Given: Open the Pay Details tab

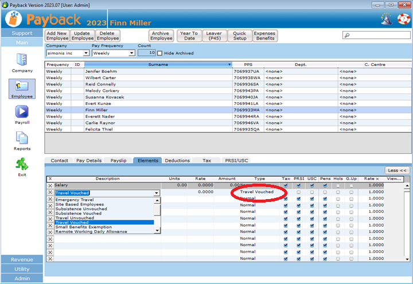Looking at the screenshot, I should pos(89,161).
